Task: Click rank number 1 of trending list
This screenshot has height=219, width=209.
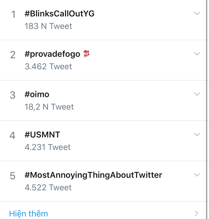Action: click(13, 14)
